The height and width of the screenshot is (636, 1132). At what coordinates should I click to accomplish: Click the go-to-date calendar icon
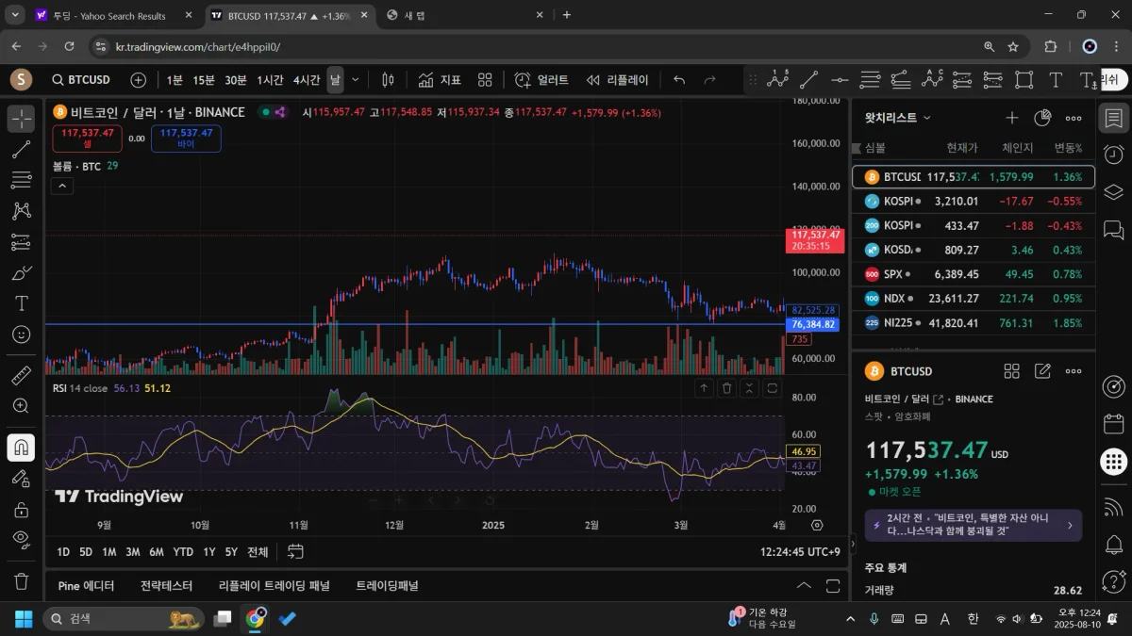(295, 552)
